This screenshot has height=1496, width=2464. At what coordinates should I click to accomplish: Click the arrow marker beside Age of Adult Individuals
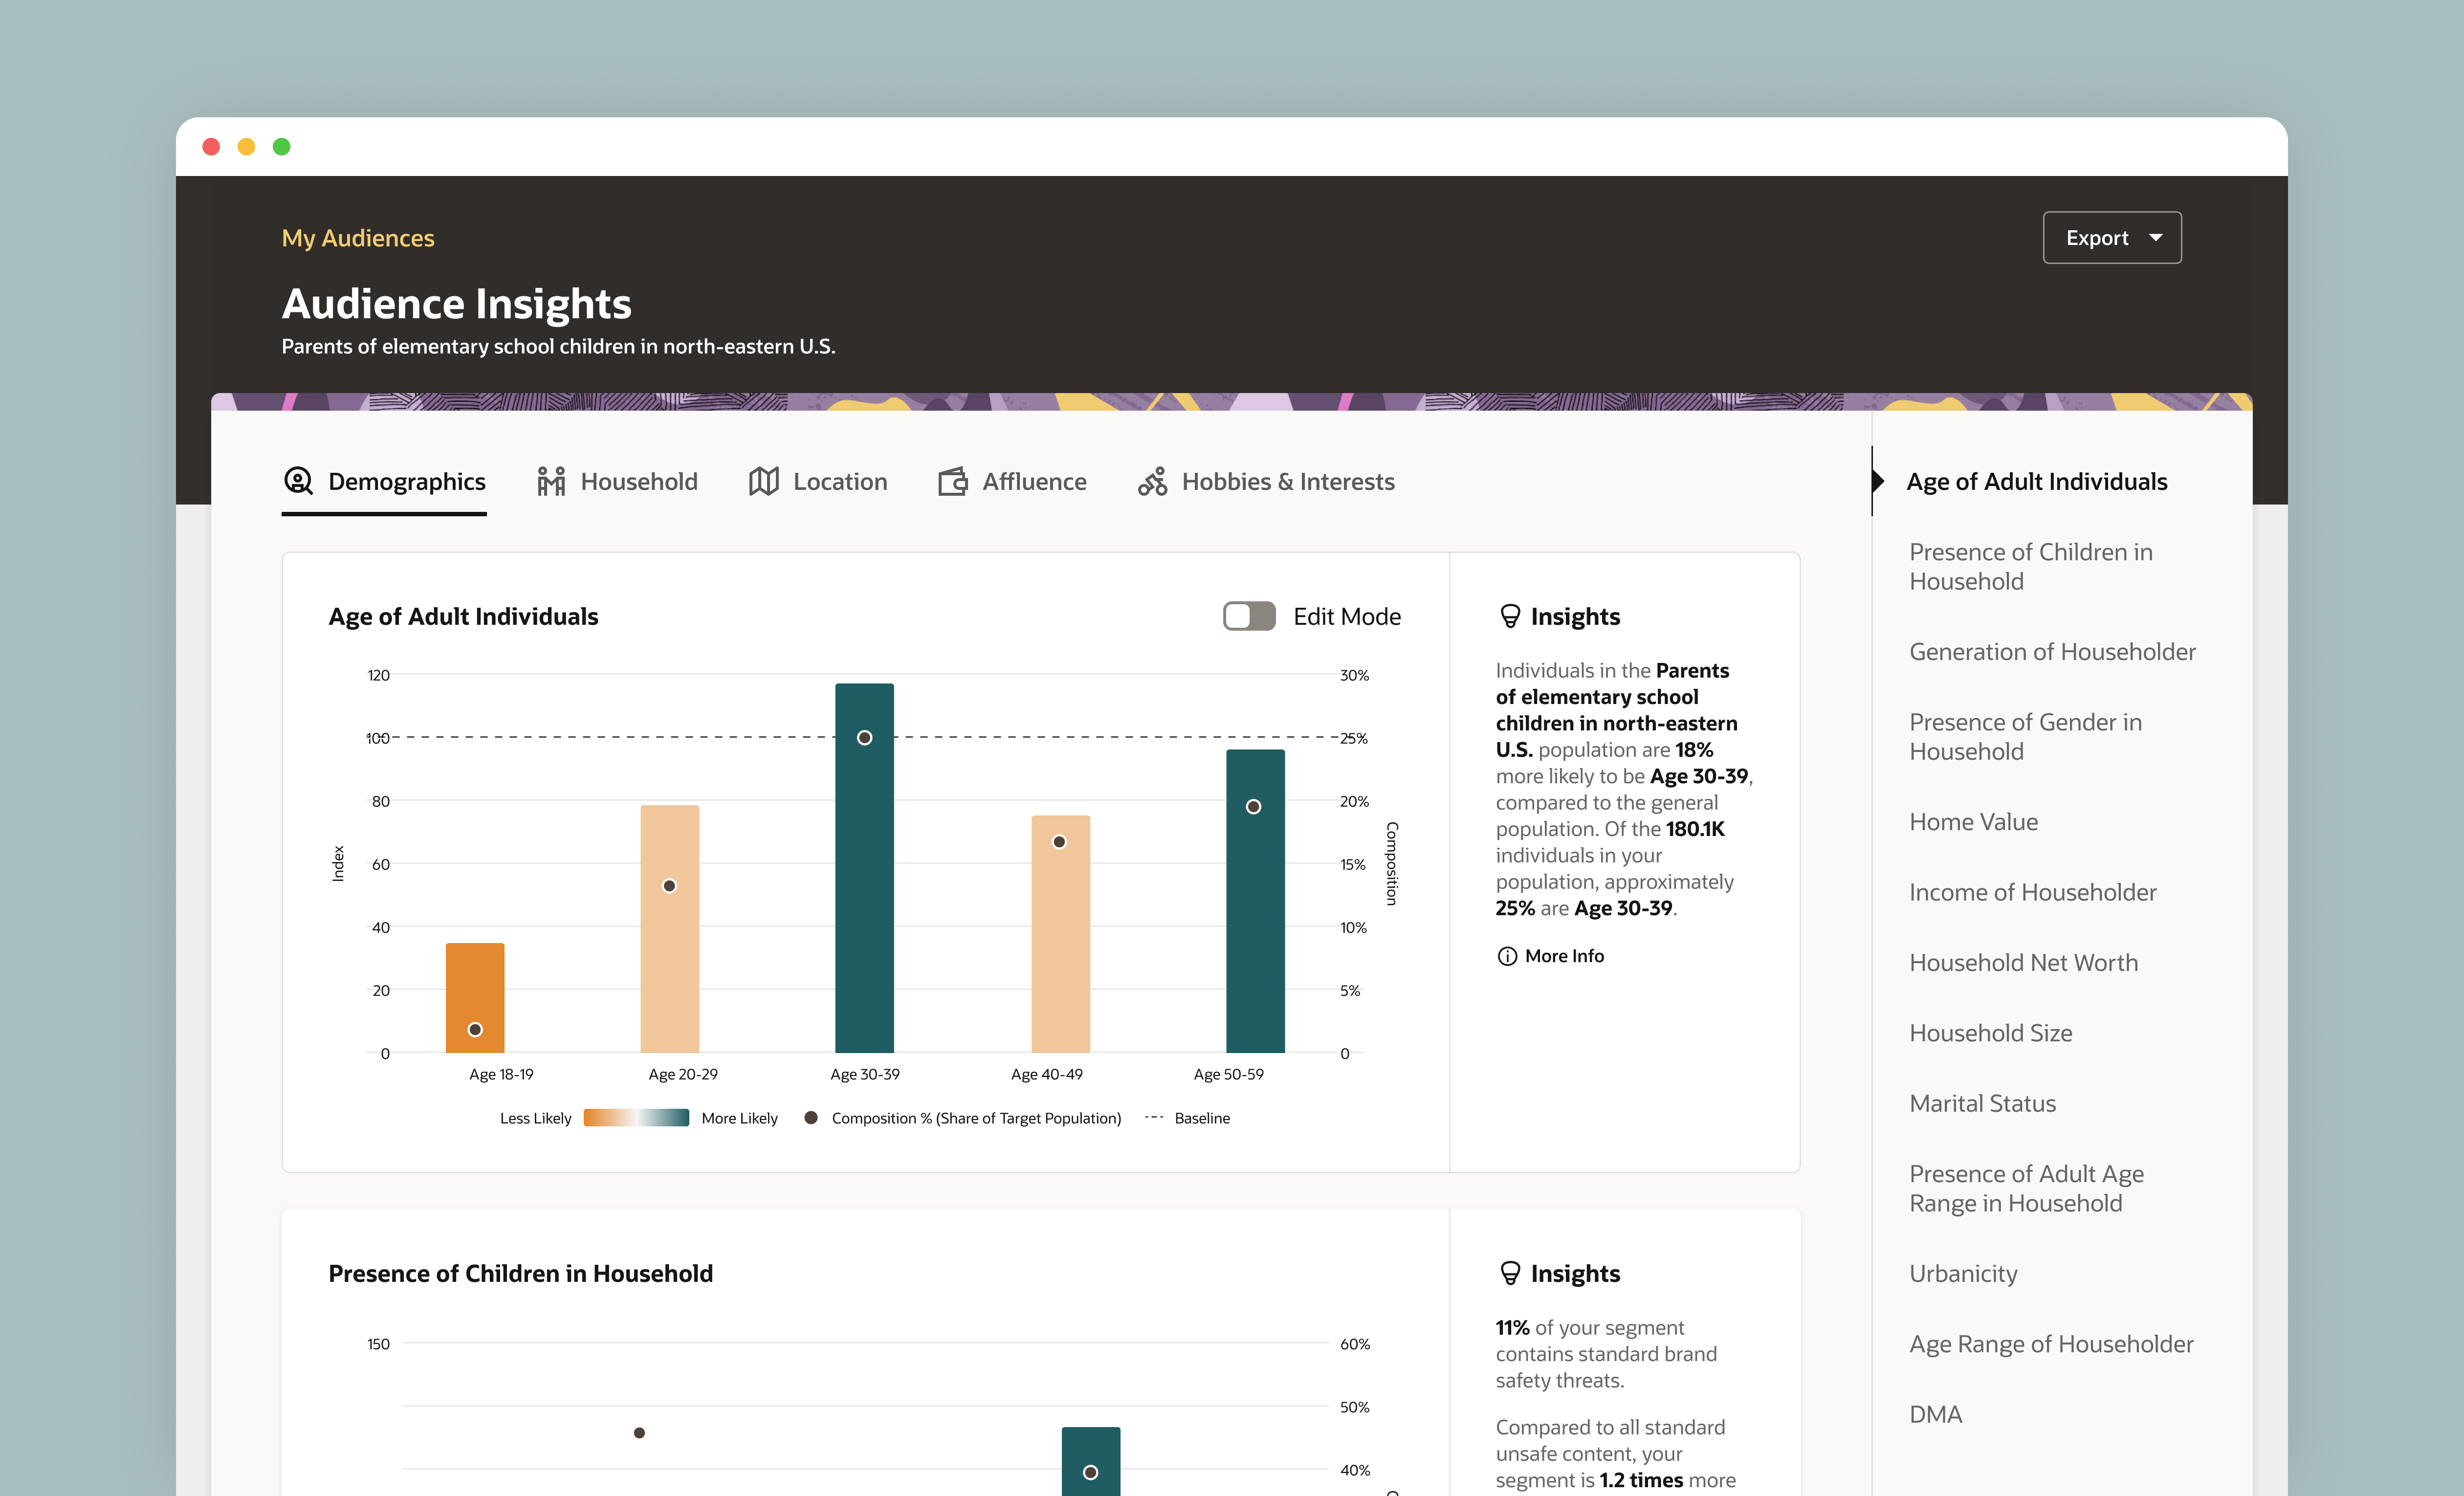point(1879,481)
